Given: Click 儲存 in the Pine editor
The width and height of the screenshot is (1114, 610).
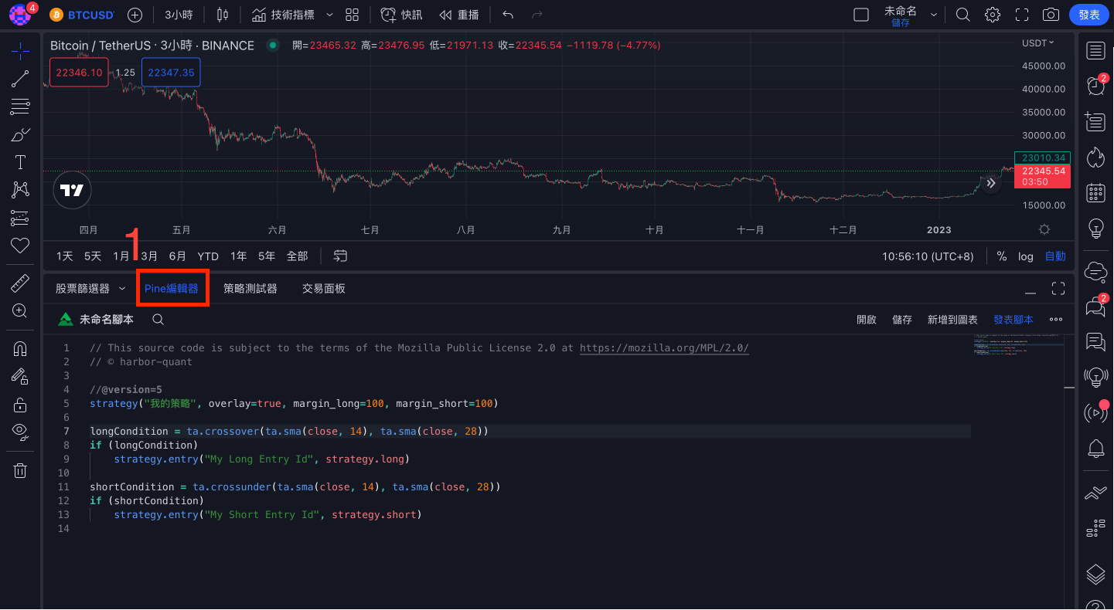Looking at the screenshot, I should coord(902,319).
